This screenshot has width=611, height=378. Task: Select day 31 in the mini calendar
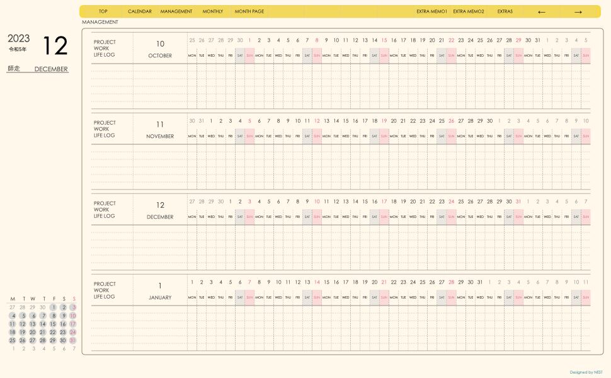(73, 340)
